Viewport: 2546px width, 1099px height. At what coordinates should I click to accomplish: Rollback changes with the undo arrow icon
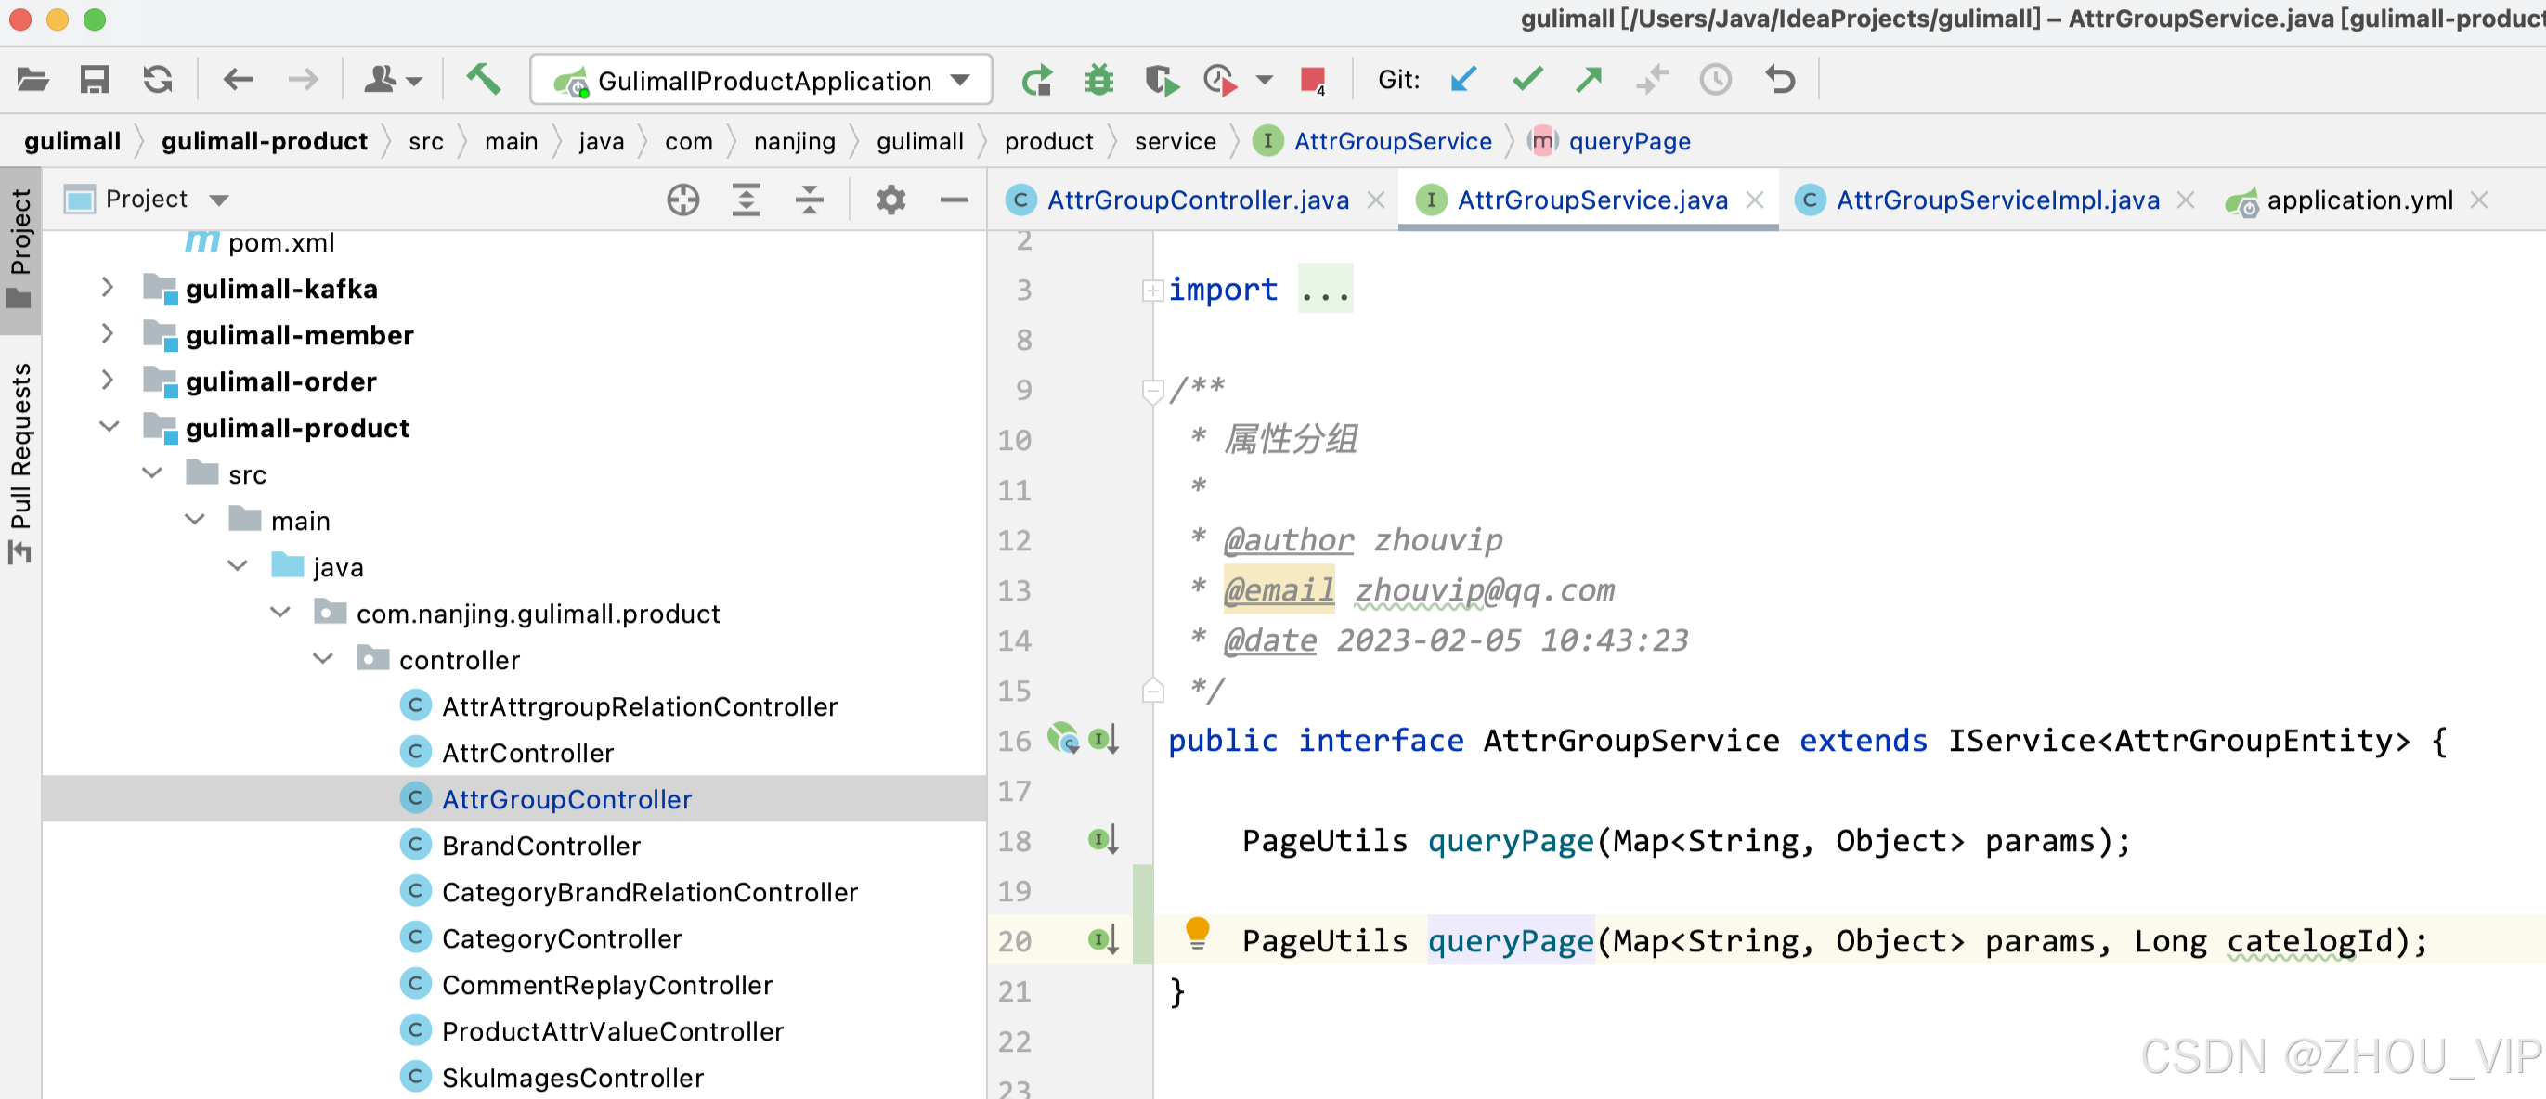pyautogui.click(x=1780, y=79)
